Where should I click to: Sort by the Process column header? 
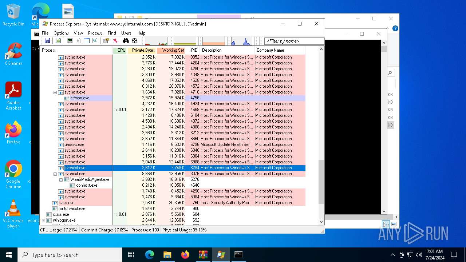pos(76,50)
